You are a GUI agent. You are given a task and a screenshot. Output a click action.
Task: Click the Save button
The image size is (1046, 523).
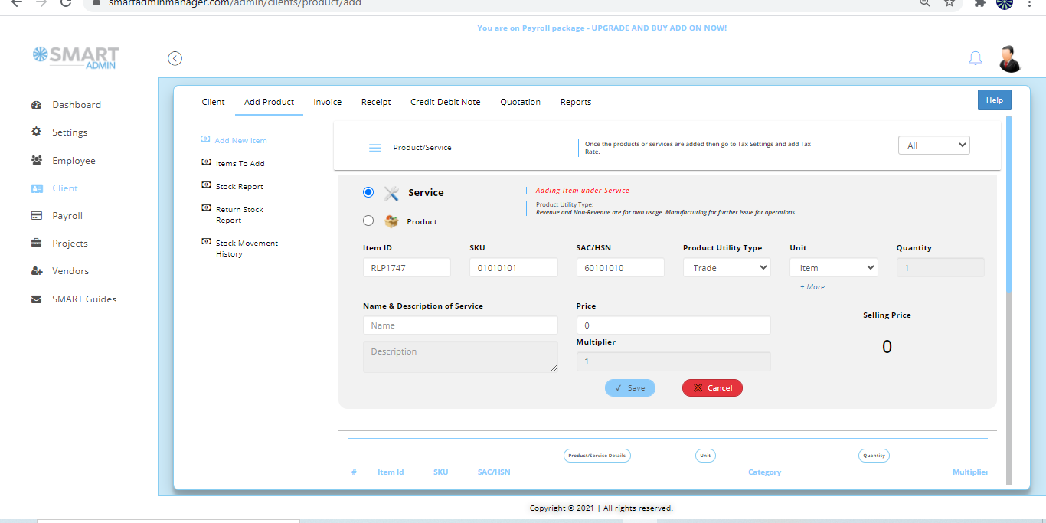(629, 387)
